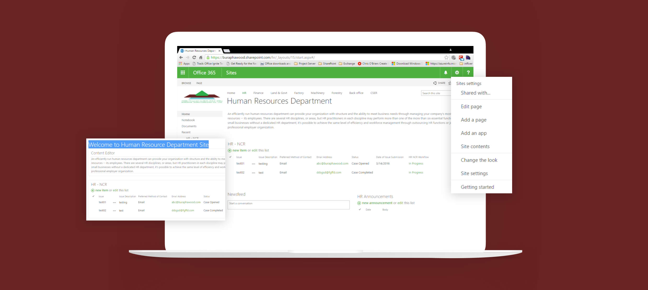648x290 pixels.
Task: Open the Settings gear menu
Action: coord(457,72)
